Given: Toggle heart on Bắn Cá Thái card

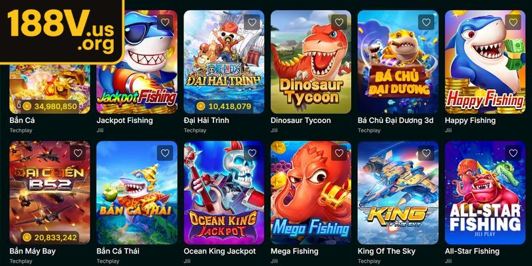Looking at the screenshot, I should tap(165, 153).
